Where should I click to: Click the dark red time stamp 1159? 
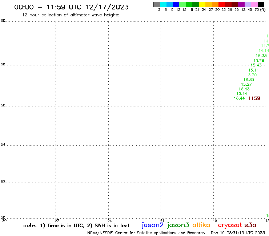[x=254, y=98]
